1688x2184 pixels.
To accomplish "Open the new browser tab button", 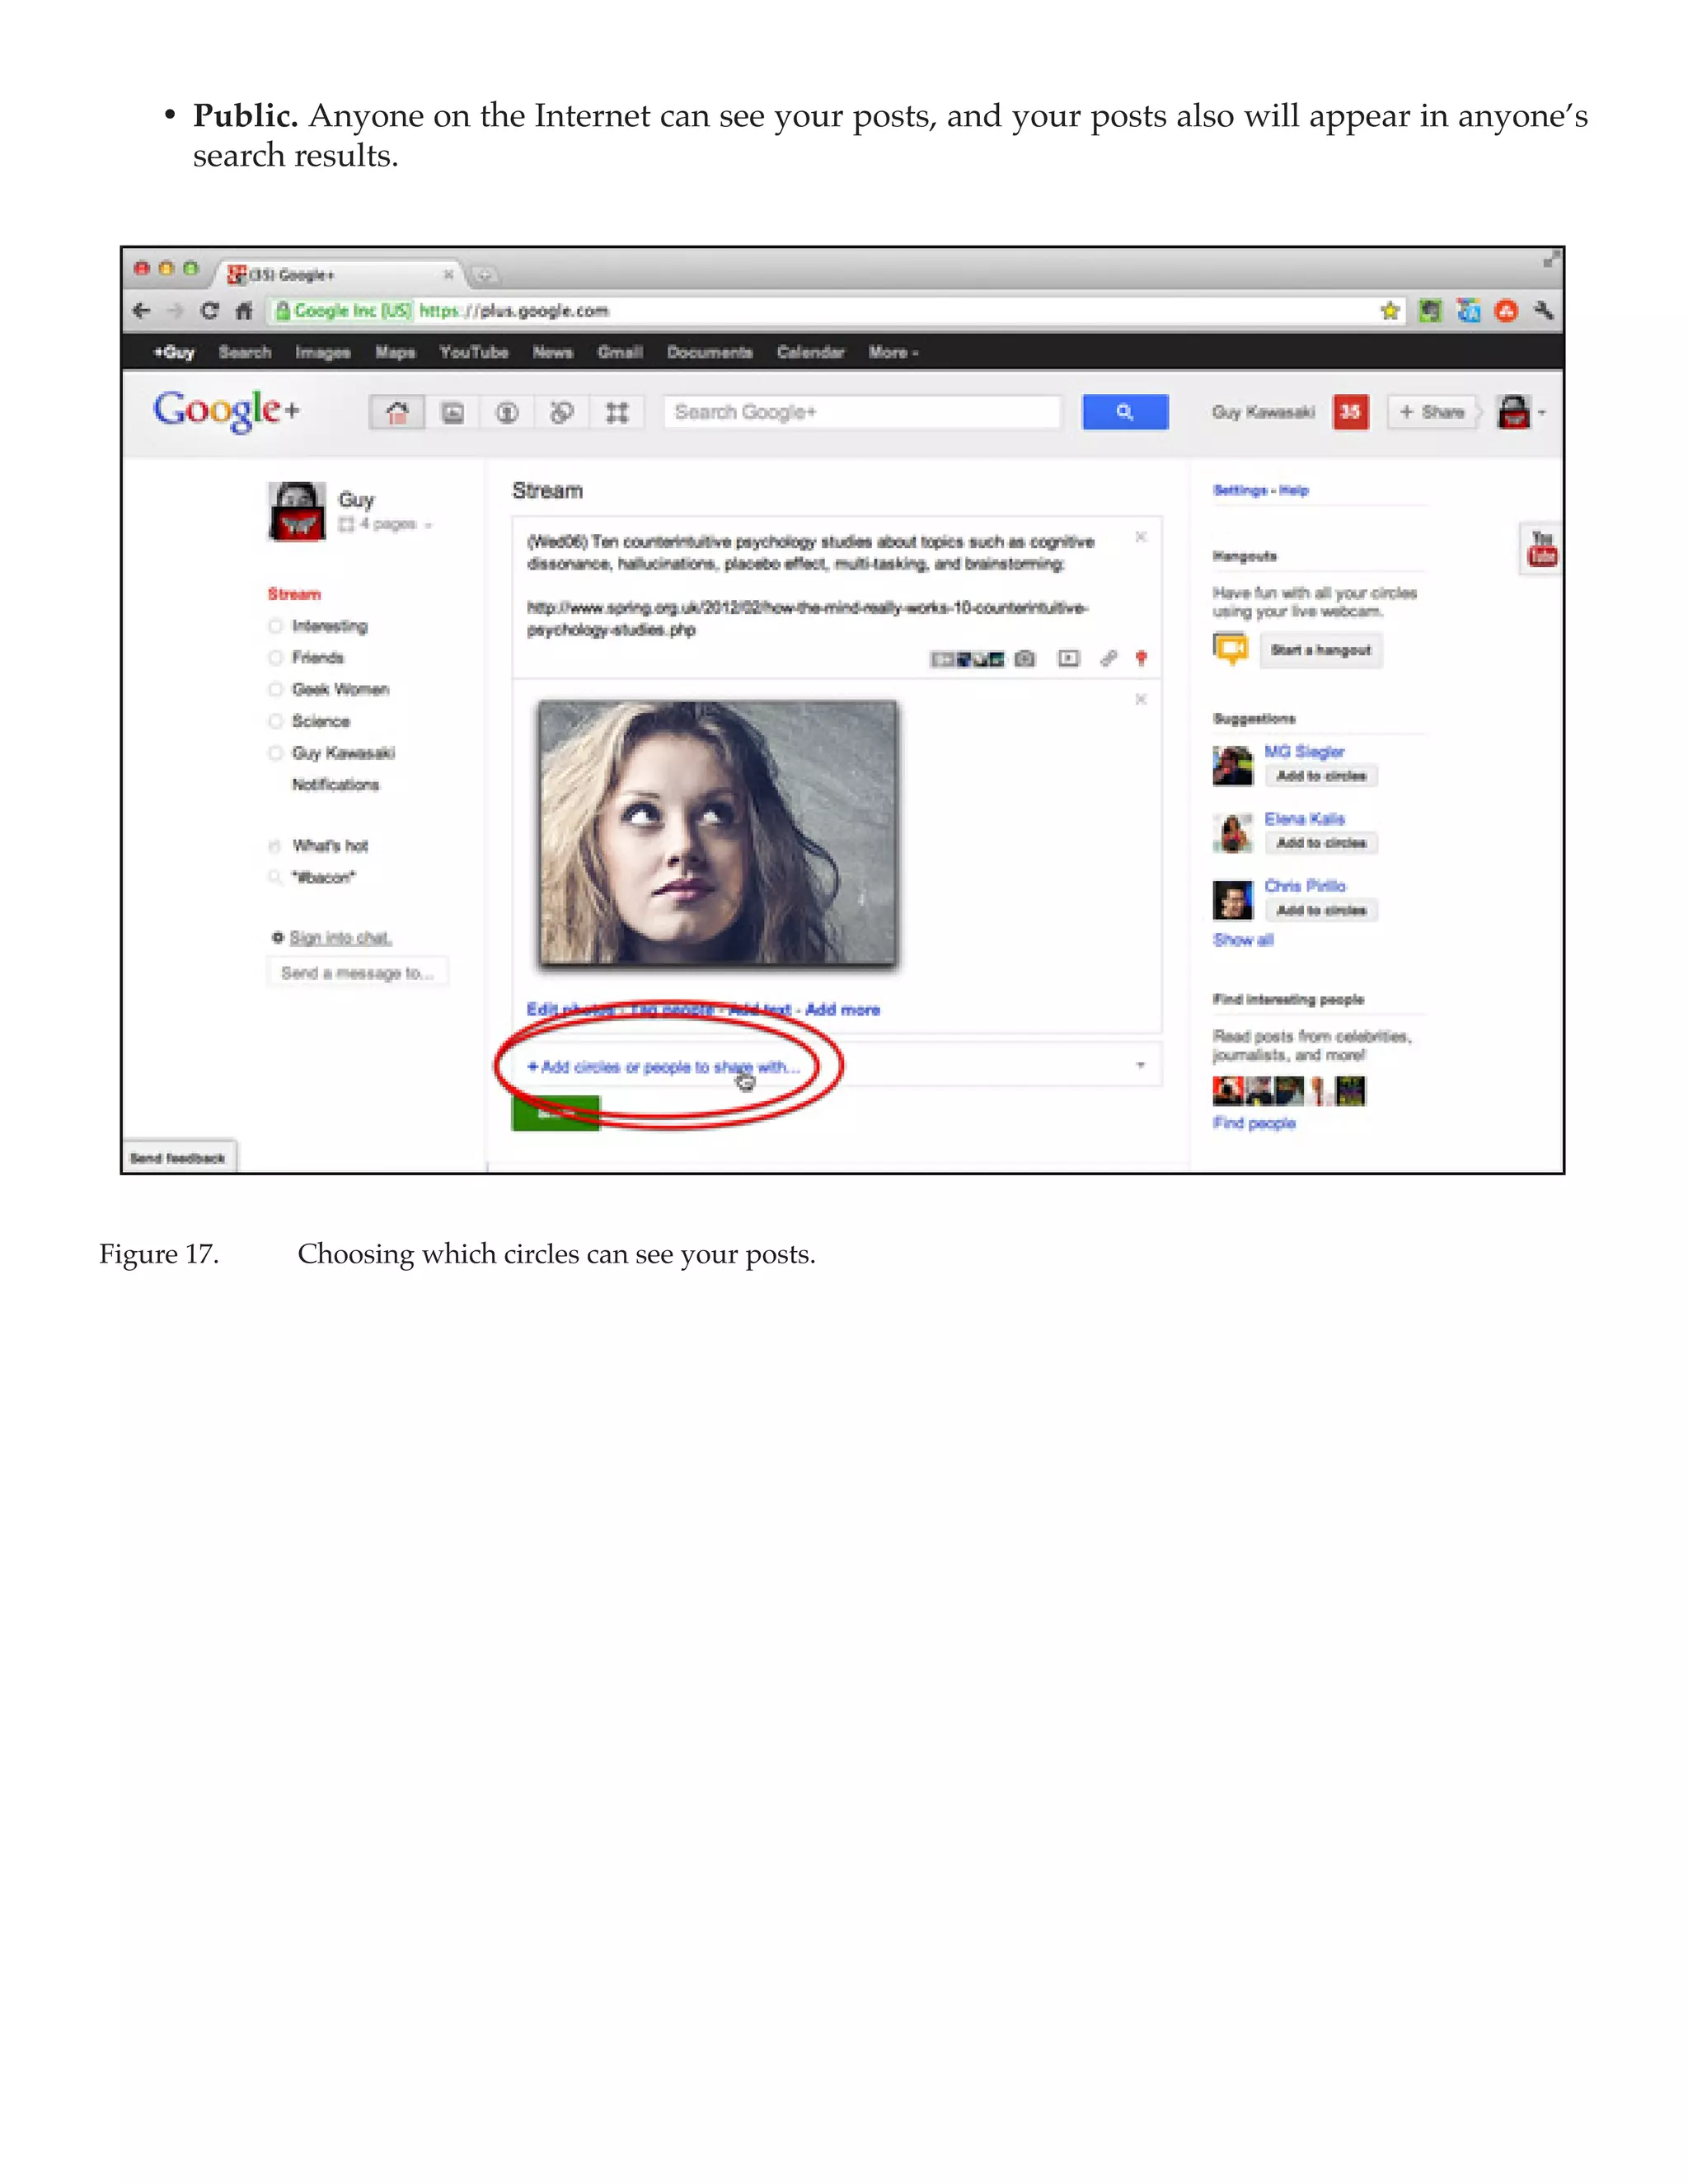I will click(484, 274).
